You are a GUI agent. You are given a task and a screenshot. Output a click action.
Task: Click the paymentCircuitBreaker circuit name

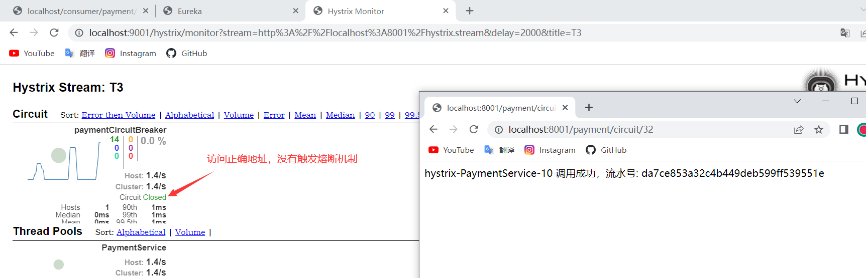click(x=120, y=130)
